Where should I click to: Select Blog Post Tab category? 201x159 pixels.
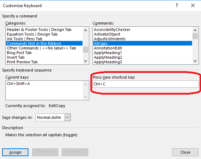(x=44, y=53)
